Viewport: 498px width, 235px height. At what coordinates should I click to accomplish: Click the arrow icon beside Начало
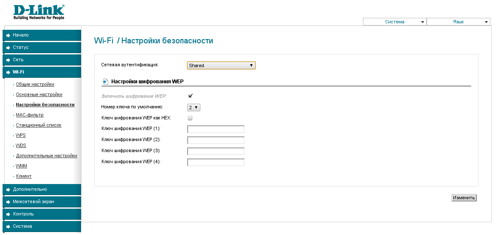[8, 35]
